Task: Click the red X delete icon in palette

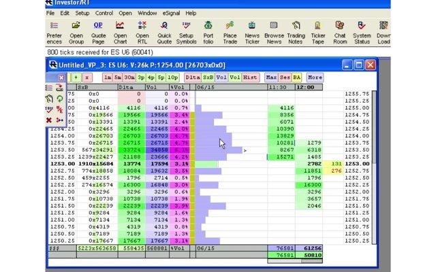Action: [x=49, y=120]
